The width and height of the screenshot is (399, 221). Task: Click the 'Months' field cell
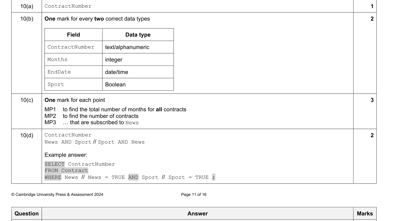point(74,59)
